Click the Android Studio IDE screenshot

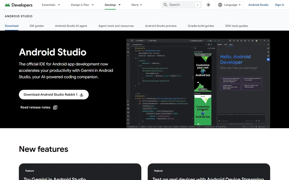point(198,83)
